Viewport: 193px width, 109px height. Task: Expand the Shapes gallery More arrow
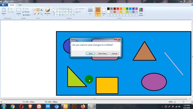tap(74, 15)
